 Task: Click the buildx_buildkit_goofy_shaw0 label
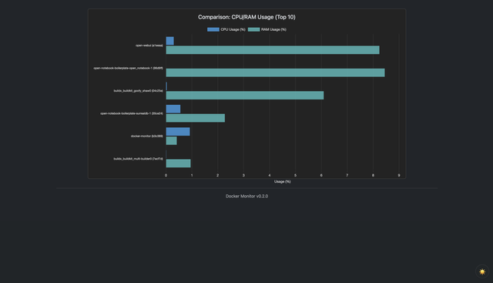click(139, 91)
